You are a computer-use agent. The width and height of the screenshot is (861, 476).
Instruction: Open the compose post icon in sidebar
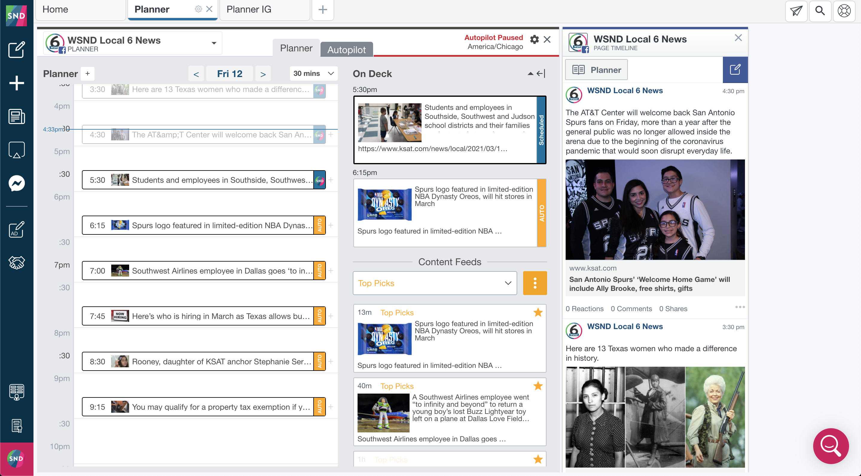click(16, 50)
